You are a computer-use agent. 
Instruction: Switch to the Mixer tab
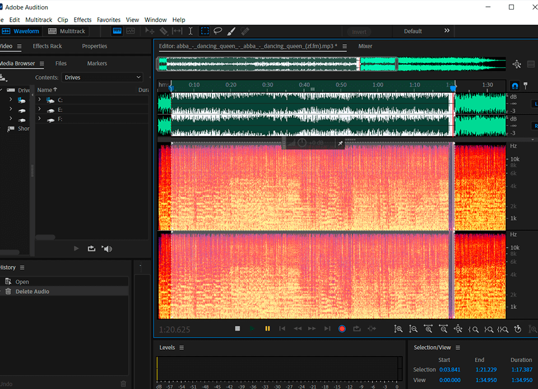pyautogui.click(x=365, y=46)
